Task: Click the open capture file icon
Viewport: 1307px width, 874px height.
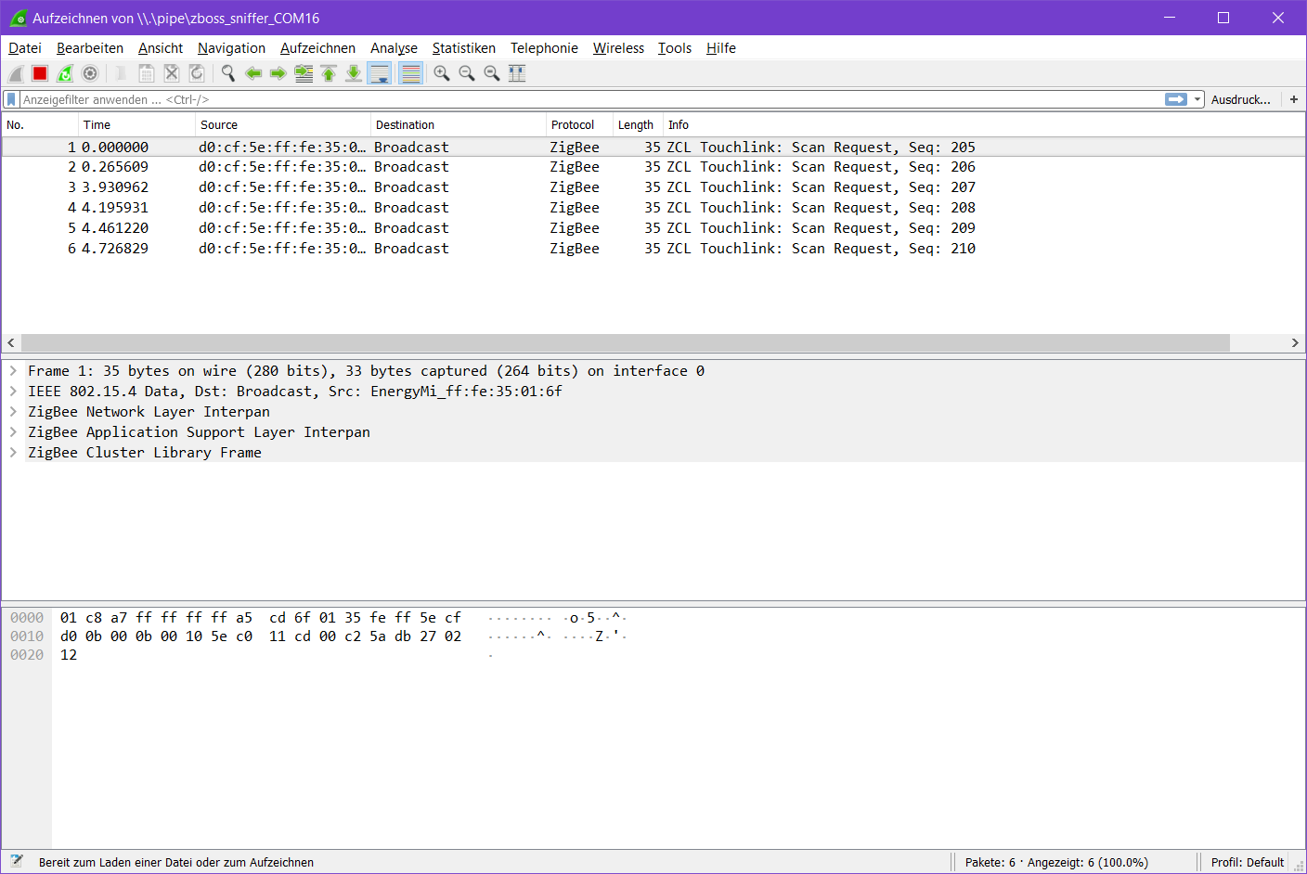Action: tap(121, 73)
